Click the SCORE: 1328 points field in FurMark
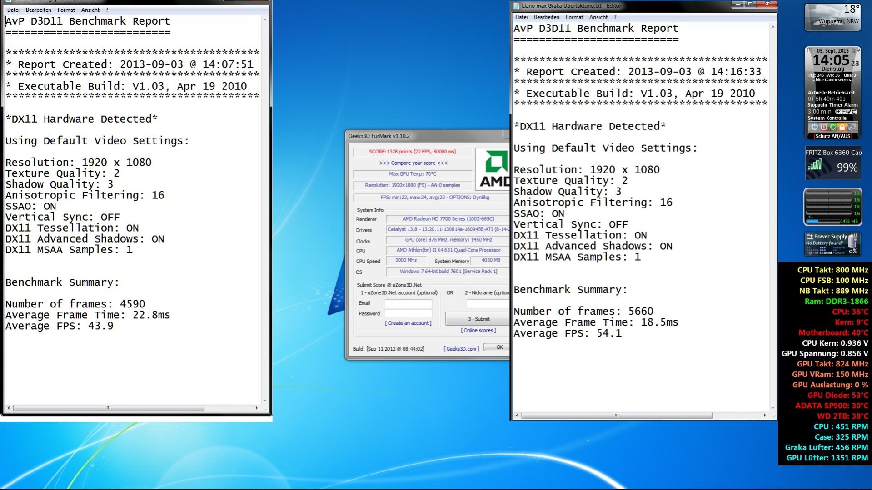This screenshot has height=490, width=872. (413, 152)
